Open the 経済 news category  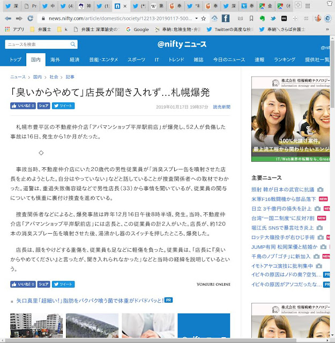pyautogui.click(x=75, y=59)
